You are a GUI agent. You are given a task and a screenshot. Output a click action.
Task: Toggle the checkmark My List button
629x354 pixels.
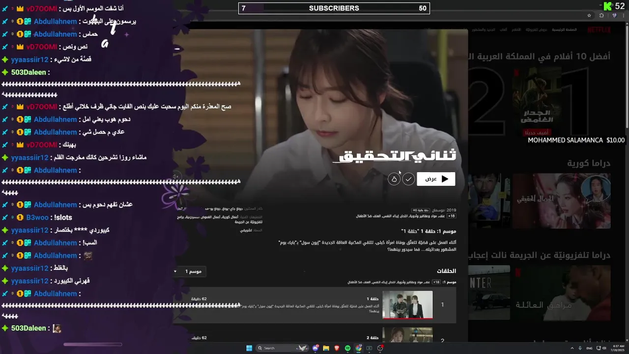pyautogui.click(x=408, y=179)
